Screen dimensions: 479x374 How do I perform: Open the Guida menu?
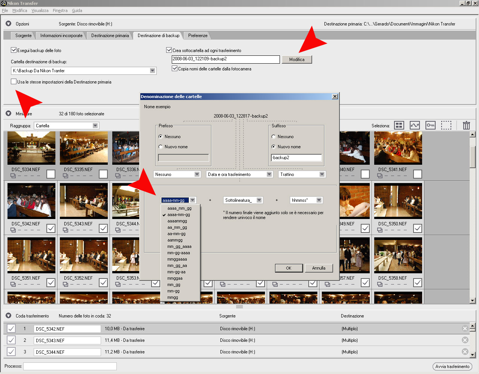pyautogui.click(x=77, y=10)
